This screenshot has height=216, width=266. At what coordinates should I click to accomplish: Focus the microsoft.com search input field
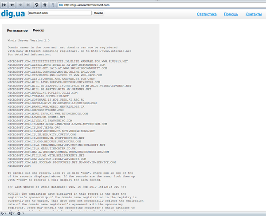point(60,13)
